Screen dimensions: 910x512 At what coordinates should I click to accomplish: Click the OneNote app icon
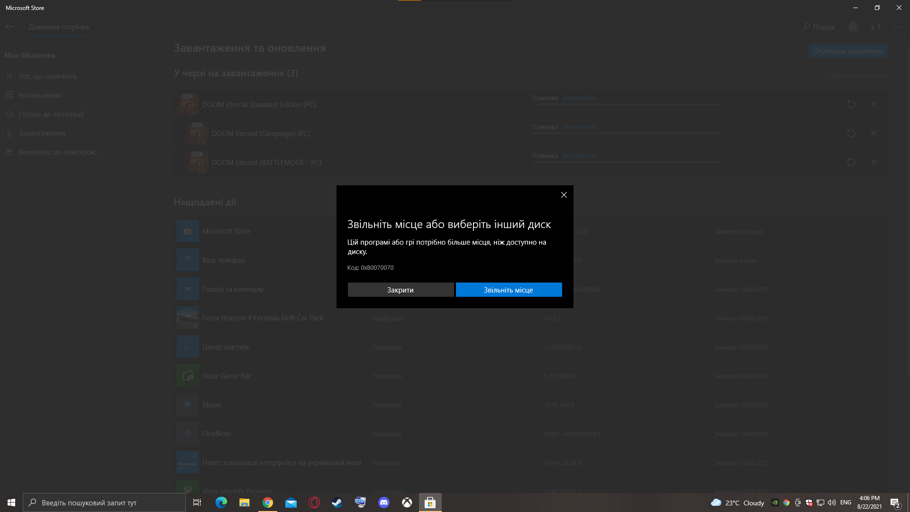188,434
